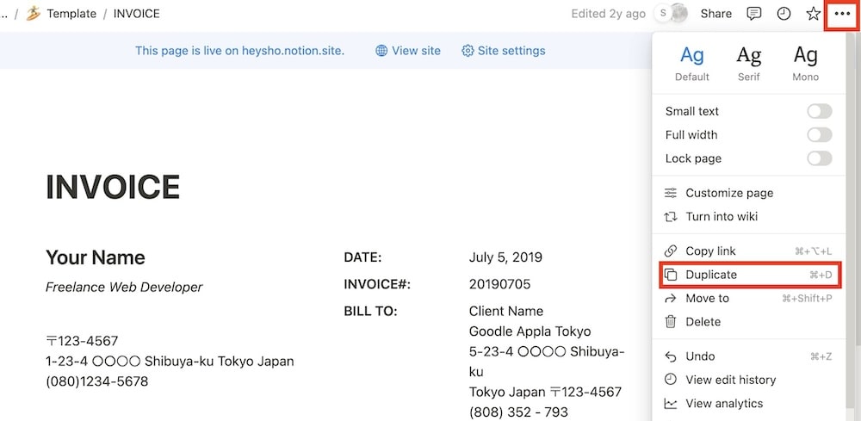
Task: Click the Delete trash can icon
Action: point(671,322)
